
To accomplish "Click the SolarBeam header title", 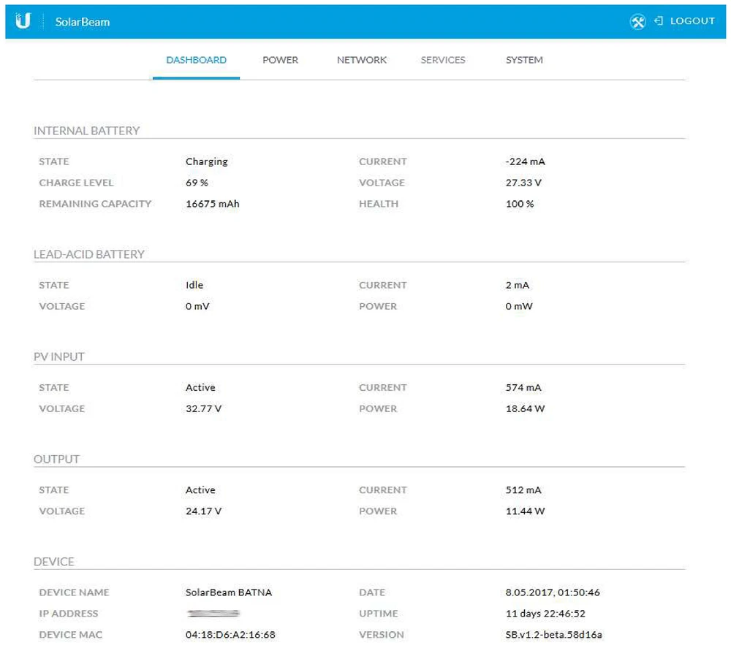I will point(83,22).
